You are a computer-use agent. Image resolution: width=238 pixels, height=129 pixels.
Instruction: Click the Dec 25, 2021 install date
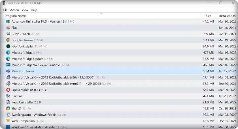point(227,121)
